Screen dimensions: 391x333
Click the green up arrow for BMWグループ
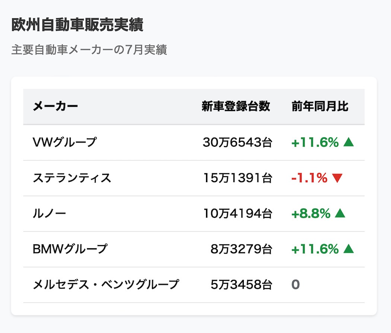(348, 249)
